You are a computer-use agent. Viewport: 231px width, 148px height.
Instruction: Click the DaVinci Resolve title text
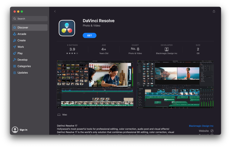click(x=98, y=21)
